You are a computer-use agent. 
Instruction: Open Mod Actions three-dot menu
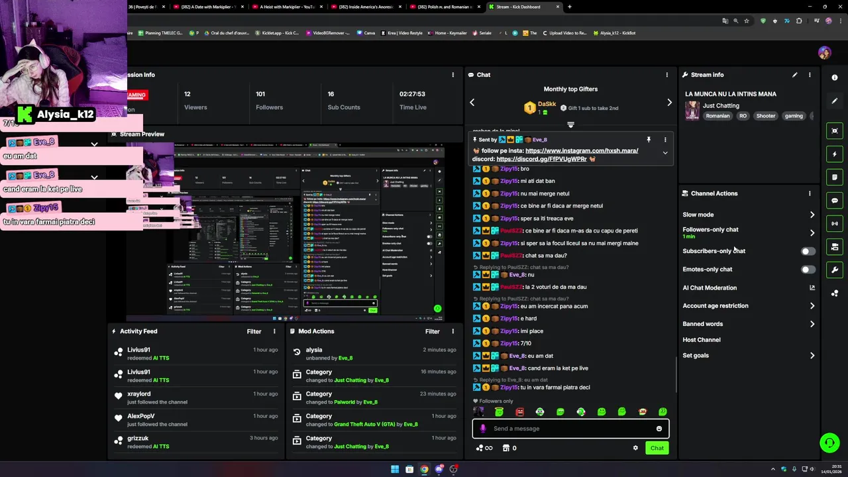[452, 331]
